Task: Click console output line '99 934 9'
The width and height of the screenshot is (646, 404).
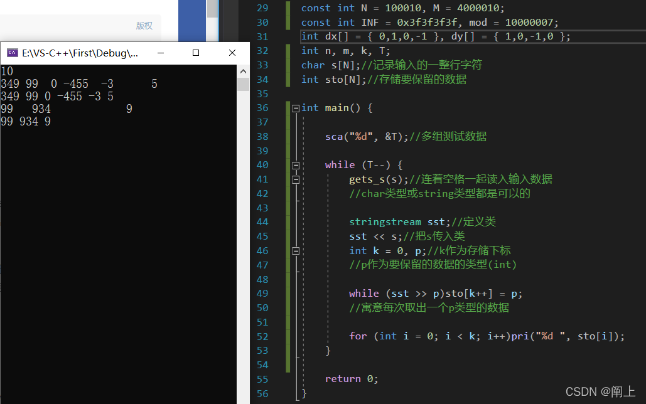Action: coord(26,122)
